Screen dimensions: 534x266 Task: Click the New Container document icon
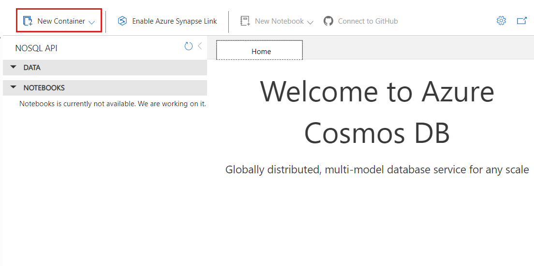coord(28,21)
